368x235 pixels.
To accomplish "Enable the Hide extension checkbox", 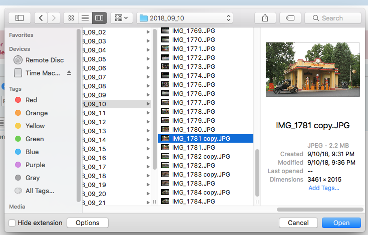I will click(12, 223).
